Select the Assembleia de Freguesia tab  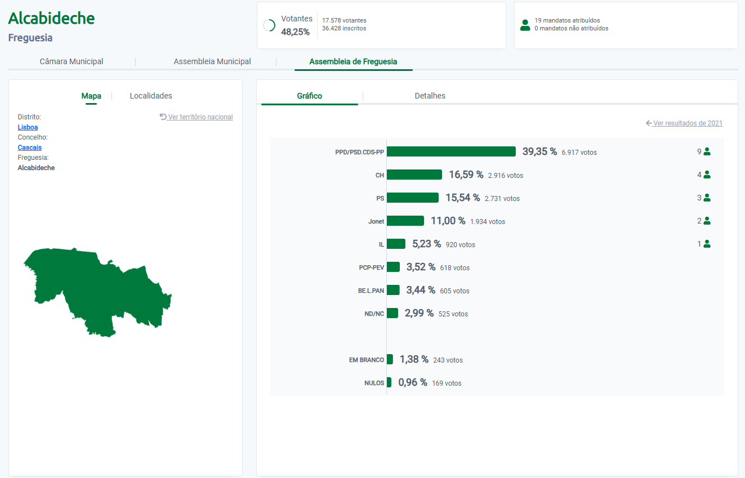pyautogui.click(x=353, y=61)
